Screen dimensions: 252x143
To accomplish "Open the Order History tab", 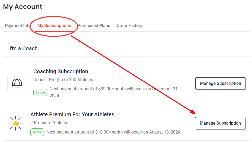I will coord(129,25).
